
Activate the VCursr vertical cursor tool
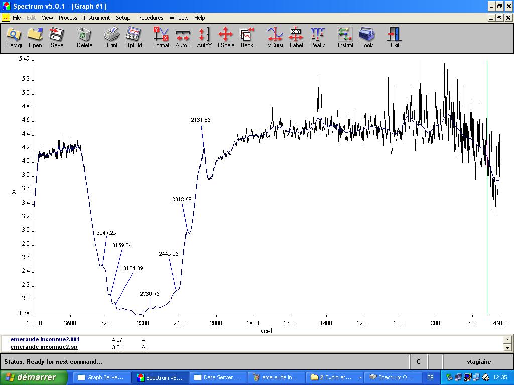[275, 37]
